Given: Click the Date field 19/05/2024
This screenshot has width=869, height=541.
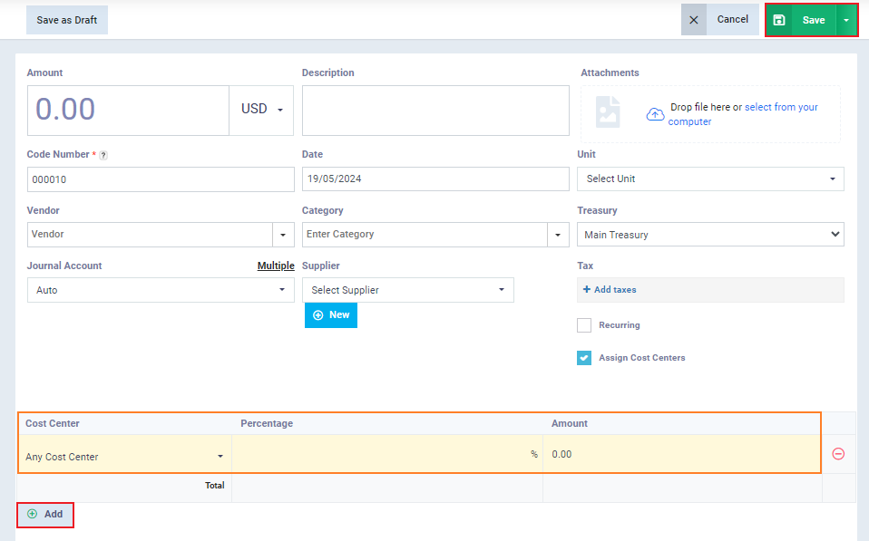Looking at the screenshot, I should click(x=435, y=179).
